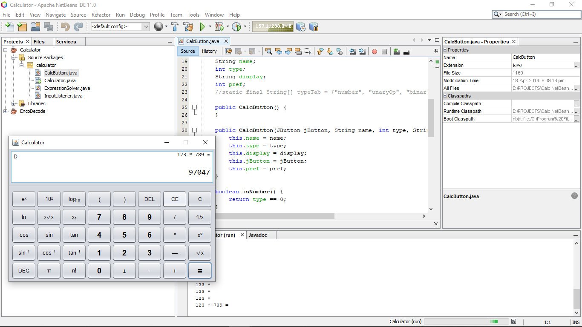Click the Save All toolbar icon
Image resolution: width=582 pixels, height=327 pixels.
click(48, 27)
